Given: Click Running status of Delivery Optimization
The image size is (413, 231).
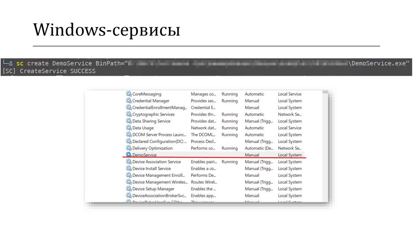Looking at the screenshot, I should [x=229, y=148].
